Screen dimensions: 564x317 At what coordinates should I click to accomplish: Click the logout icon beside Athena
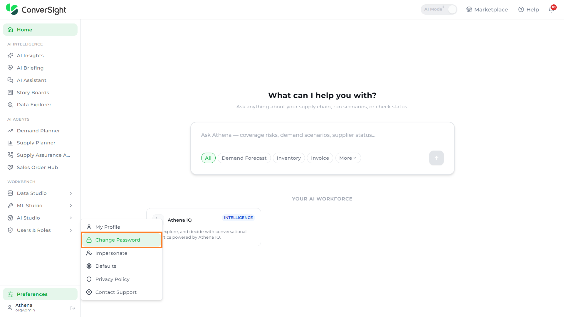coord(73,308)
